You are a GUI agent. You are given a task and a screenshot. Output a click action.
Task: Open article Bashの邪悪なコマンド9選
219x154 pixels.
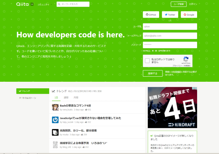75,106
